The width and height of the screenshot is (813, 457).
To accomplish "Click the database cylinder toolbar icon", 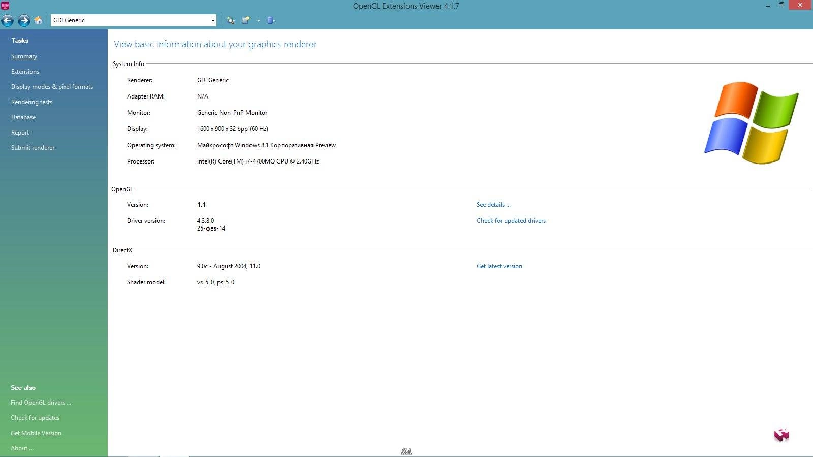I will (271, 20).
